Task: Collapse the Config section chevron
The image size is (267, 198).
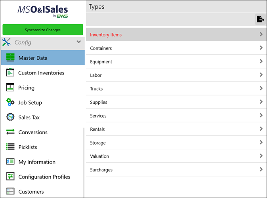Action: (78, 42)
